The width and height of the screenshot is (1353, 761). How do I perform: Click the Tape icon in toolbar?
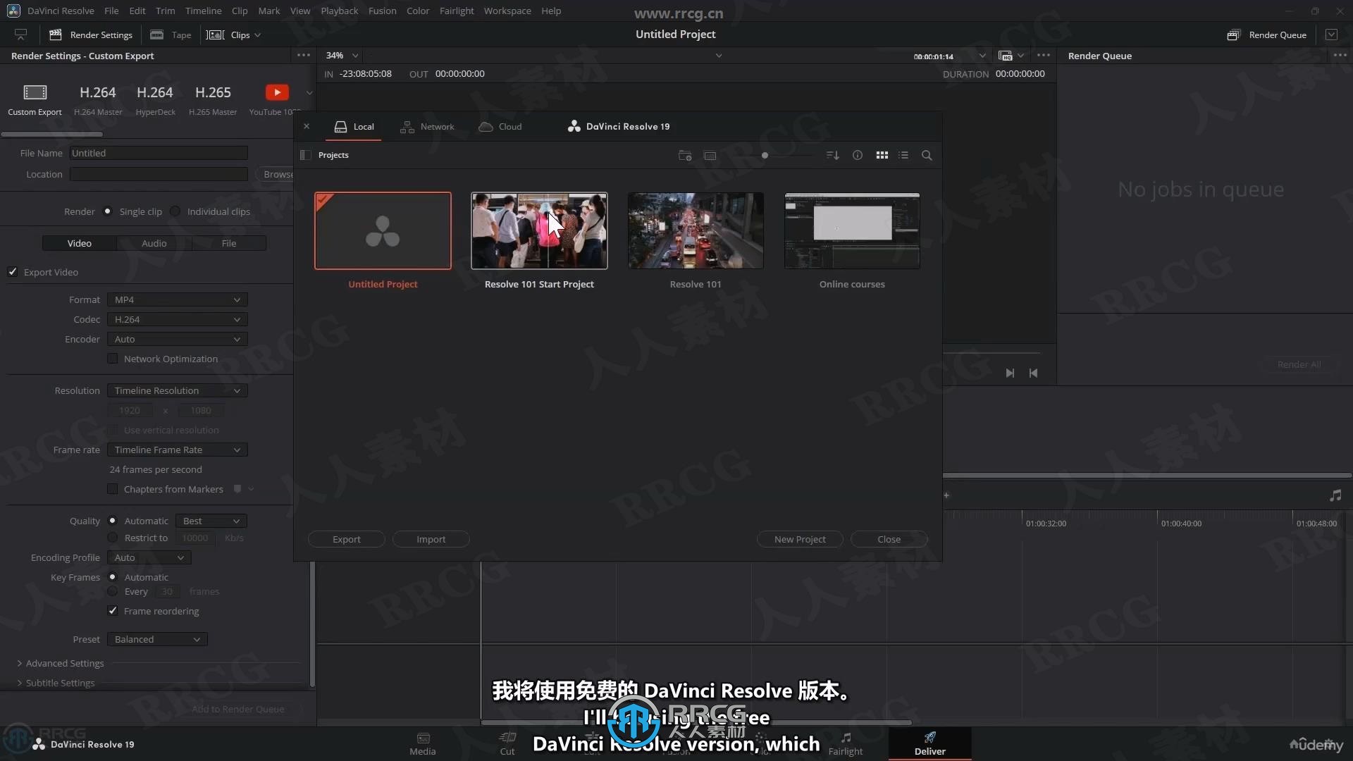[x=156, y=35]
